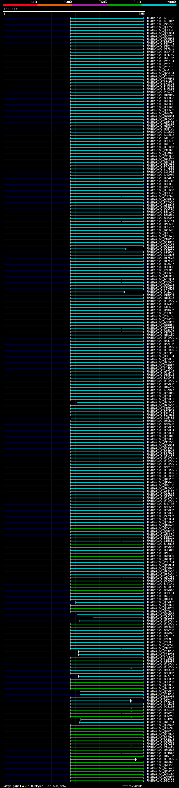The height and width of the screenshot is (788, 179).
Task: Click the orange ~40% identity color bar
Action: coord(55,5)
